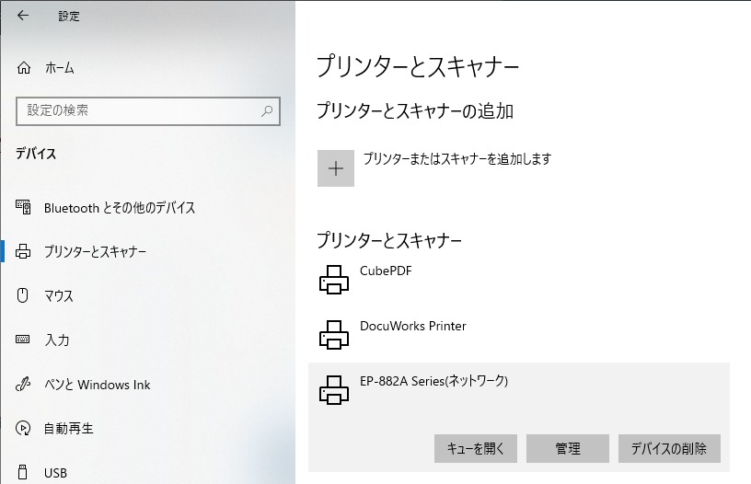This screenshot has height=484, width=751.
Task: Open 入力 settings page
Action: (x=57, y=340)
